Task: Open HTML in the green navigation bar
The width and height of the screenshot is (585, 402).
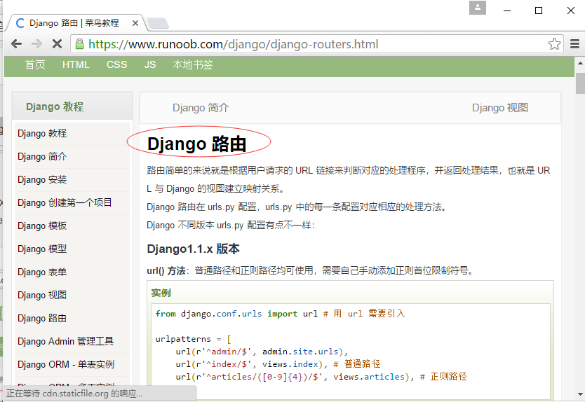Action: 76,65
